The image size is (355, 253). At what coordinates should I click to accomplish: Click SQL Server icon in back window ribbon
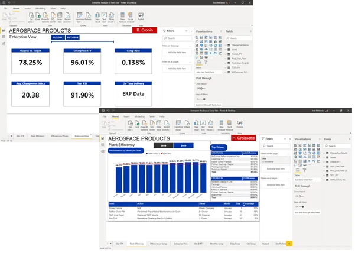(x=53, y=18)
